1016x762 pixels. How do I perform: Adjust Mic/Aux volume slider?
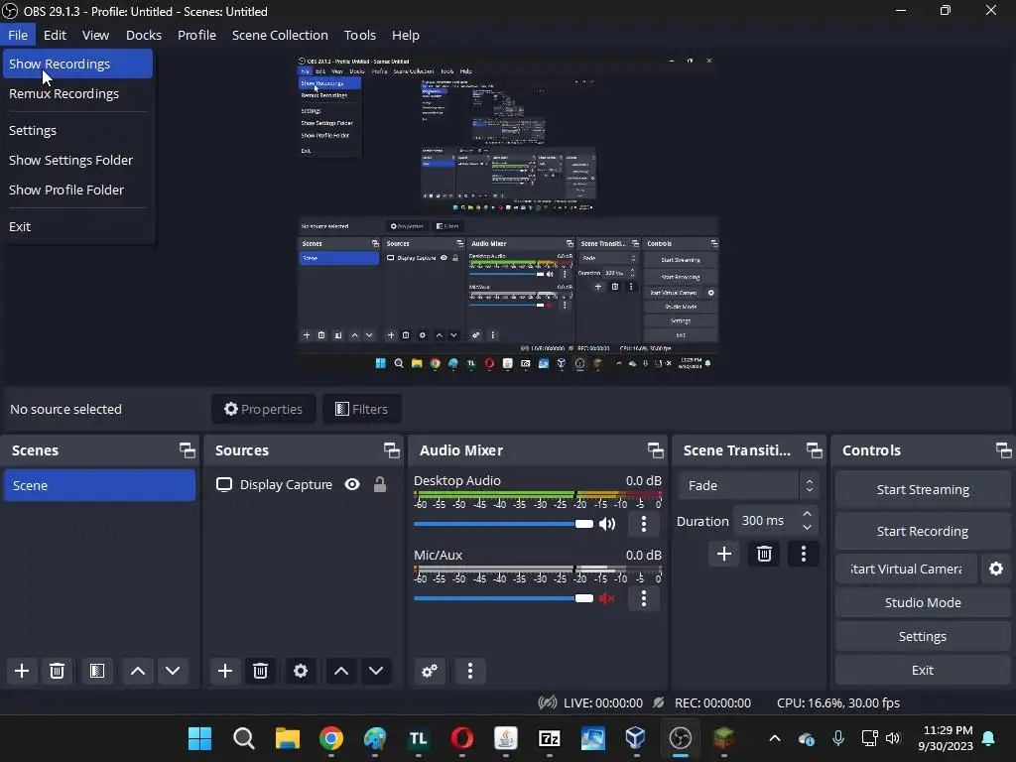tap(503, 598)
